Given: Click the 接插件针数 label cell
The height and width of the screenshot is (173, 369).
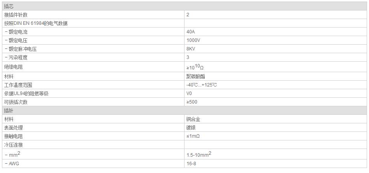Looking at the screenshot, I should [x=94, y=15].
